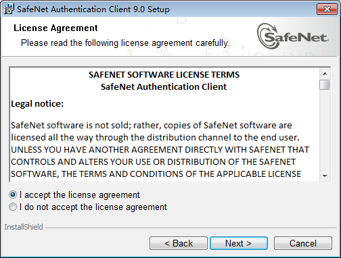Click the SafeNet logo

293,36
